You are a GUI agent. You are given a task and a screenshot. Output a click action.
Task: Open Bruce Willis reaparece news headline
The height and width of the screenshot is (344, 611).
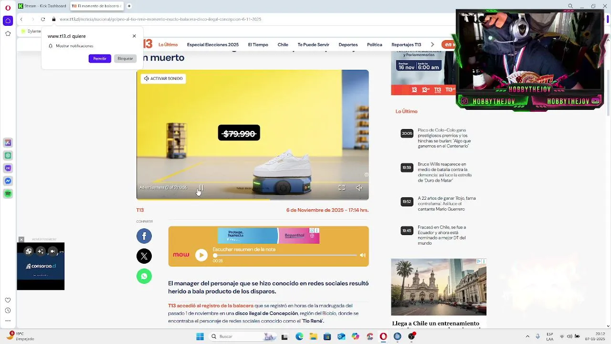tap(444, 172)
